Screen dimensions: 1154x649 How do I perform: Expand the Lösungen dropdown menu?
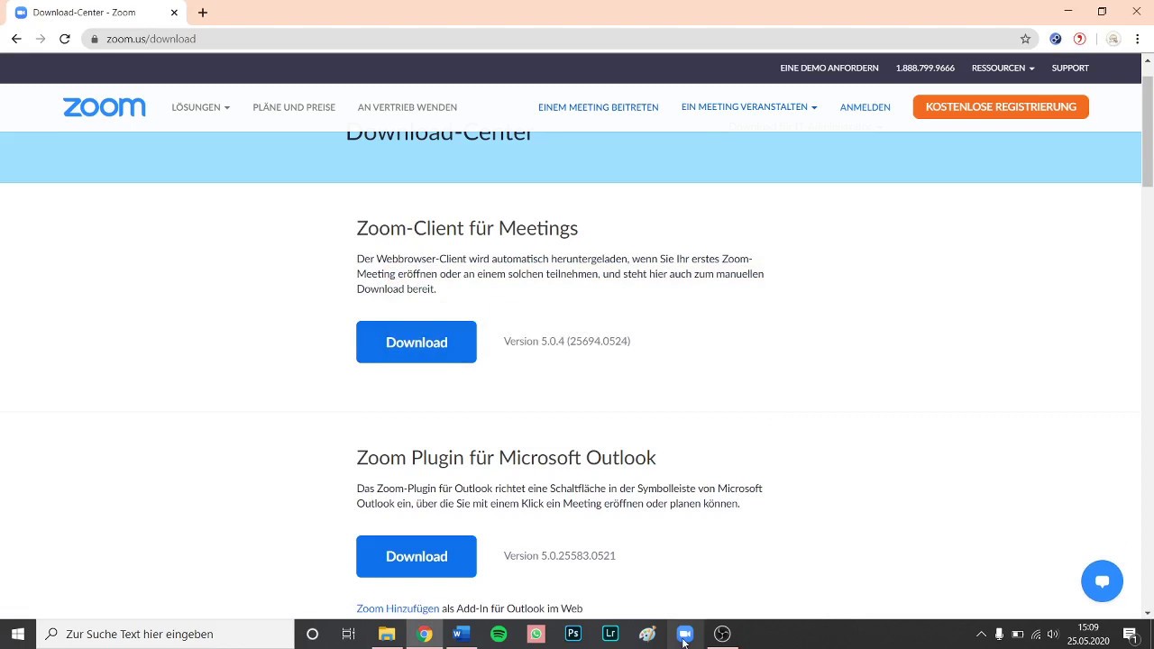tap(200, 107)
